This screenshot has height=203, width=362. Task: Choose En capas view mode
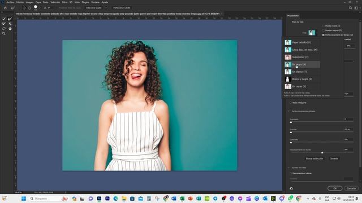[x=302, y=86]
